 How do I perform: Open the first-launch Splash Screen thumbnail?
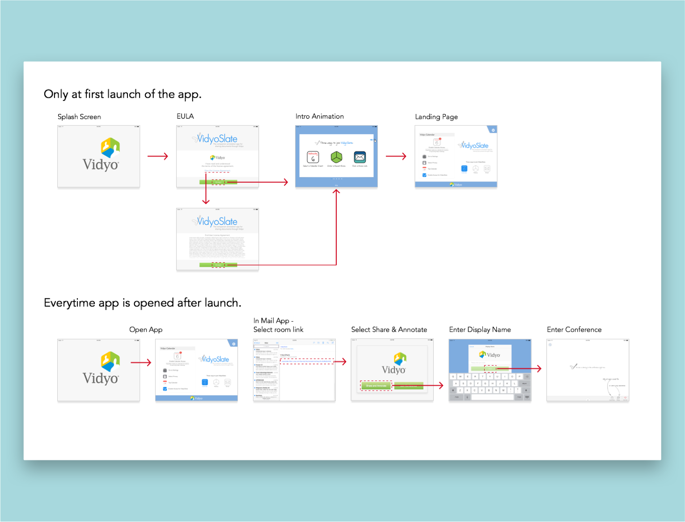[99, 156]
